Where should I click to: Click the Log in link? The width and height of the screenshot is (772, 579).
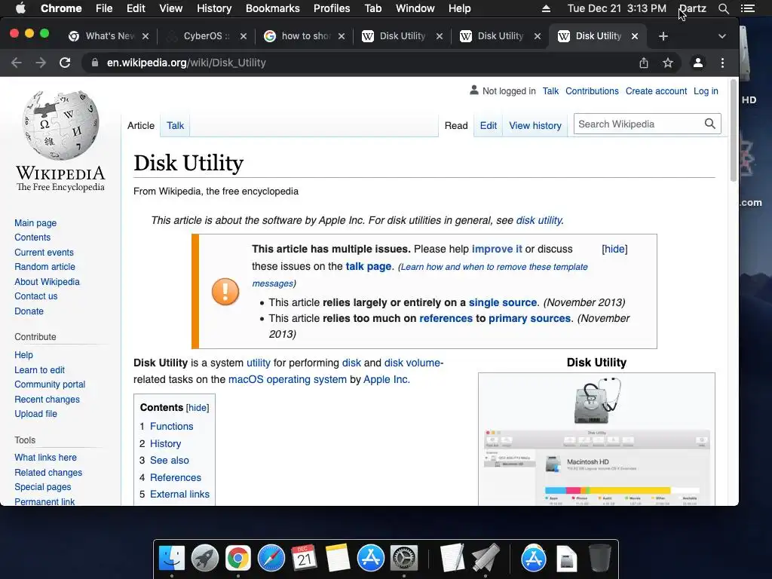[706, 91]
